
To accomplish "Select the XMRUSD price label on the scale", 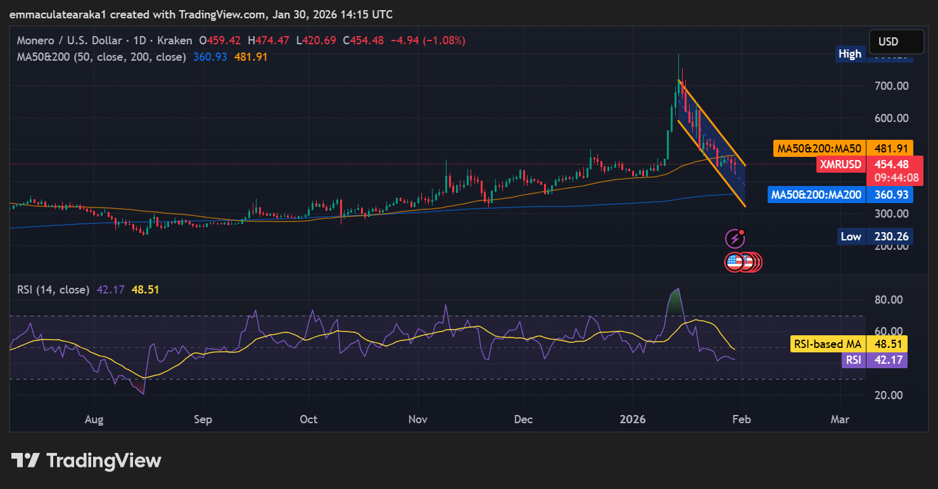I will point(841,164).
